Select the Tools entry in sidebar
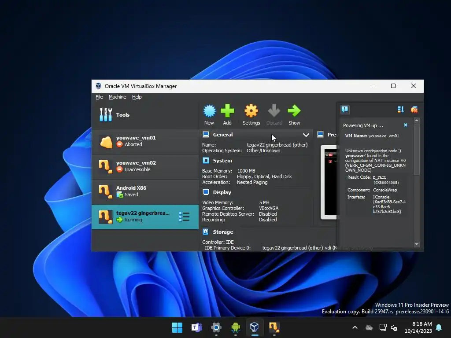Viewport: 451px width, 338px height. pyautogui.click(x=145, y=115)
